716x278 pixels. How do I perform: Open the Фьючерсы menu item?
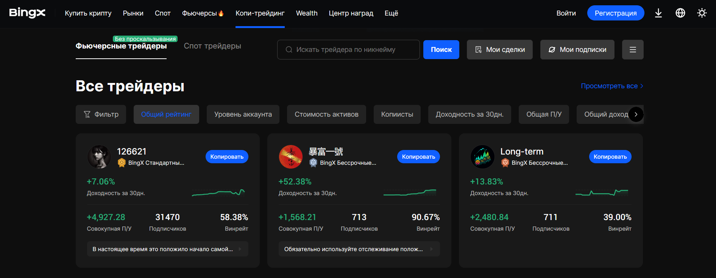pos(203,13)
